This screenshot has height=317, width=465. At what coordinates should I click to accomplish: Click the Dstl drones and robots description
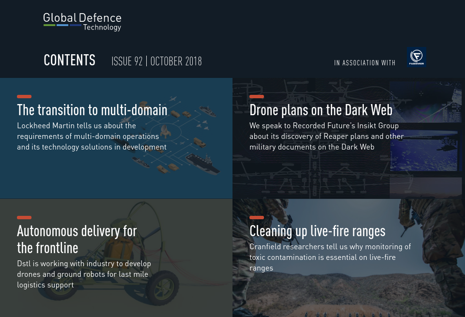pos(84,274)
